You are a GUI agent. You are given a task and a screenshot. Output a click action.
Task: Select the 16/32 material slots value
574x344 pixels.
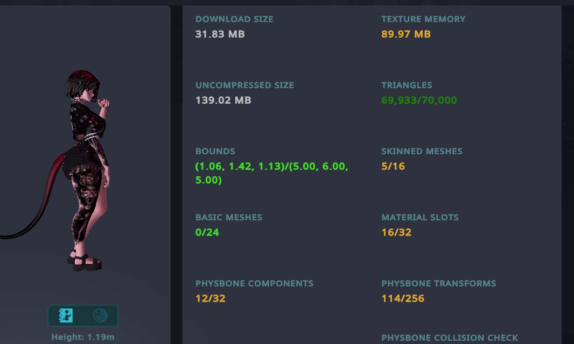tap(396, 233)
